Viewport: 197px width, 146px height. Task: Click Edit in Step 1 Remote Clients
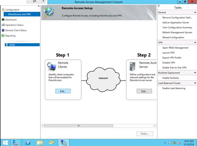point(63,91)
